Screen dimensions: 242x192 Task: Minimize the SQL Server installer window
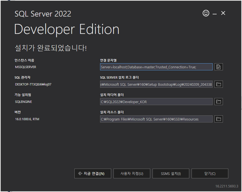215,14
